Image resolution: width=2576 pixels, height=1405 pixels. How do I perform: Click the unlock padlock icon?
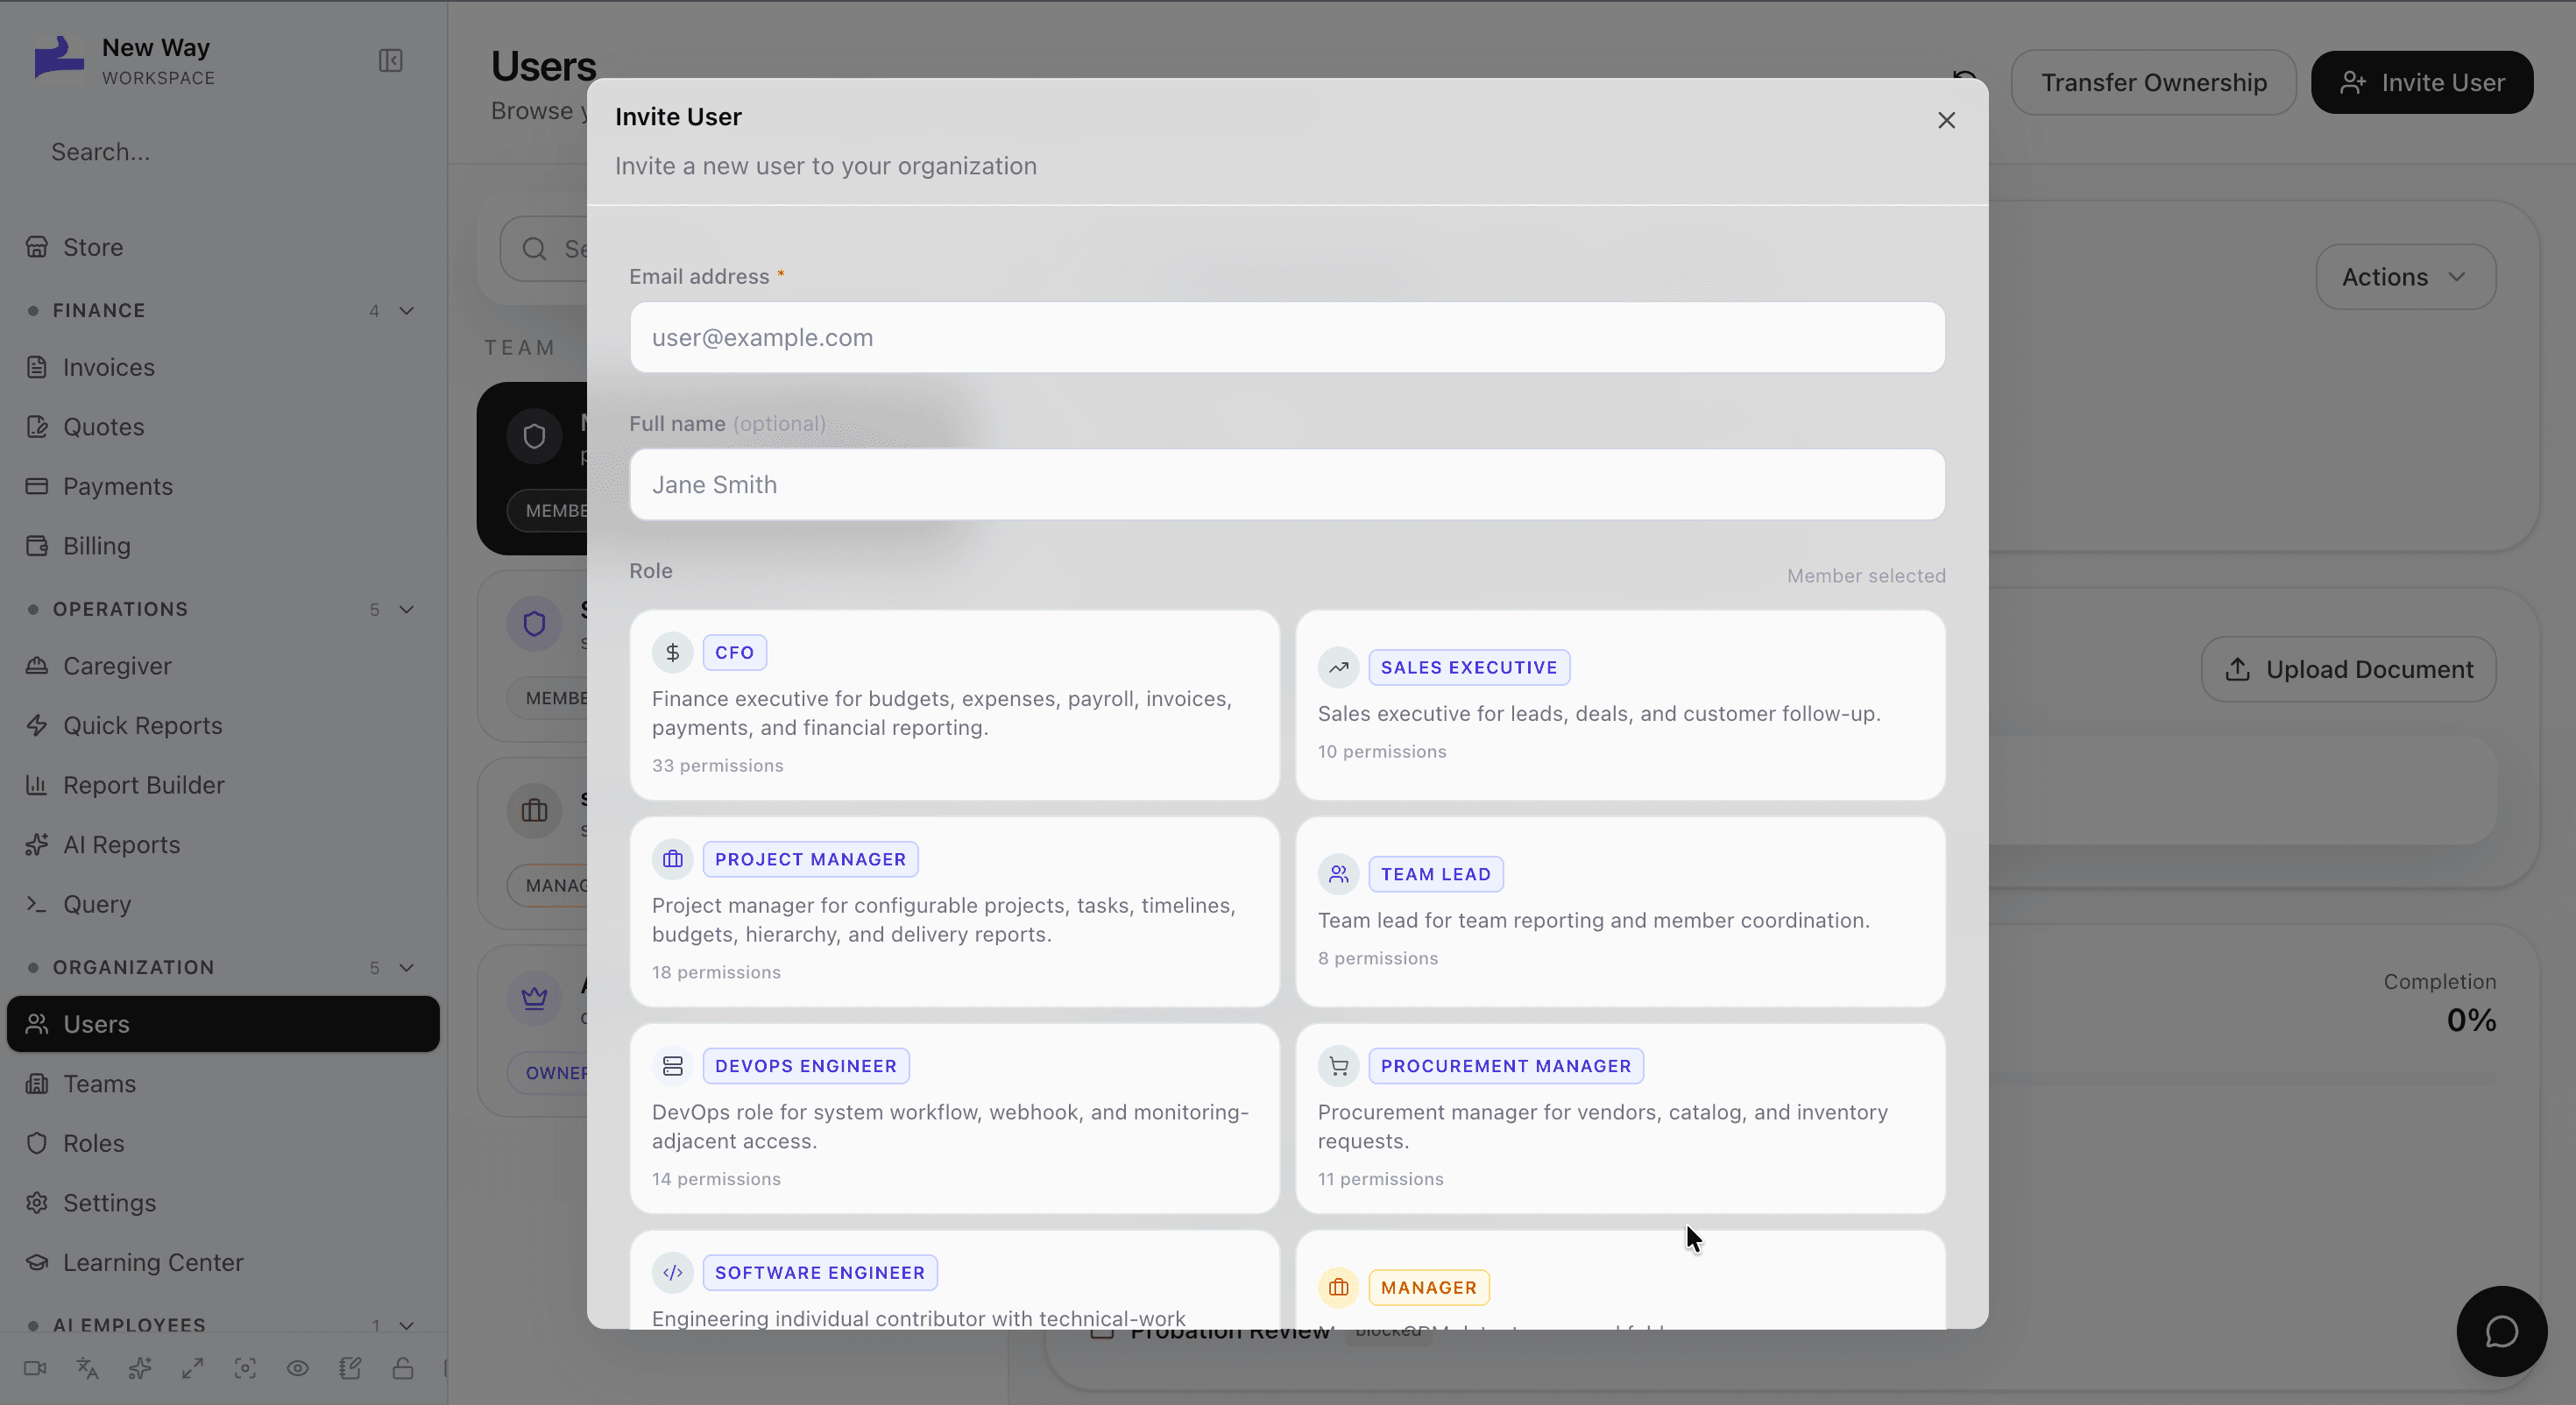click(x=403, y=1368)
